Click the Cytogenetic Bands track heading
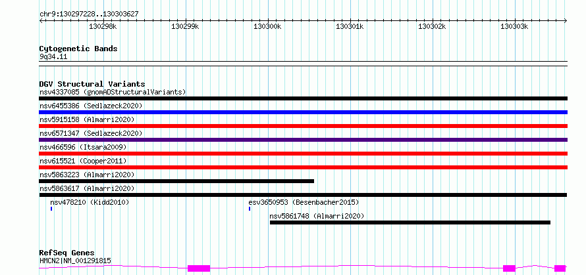Viewport: 586px width, 275px height. [x=78, y=49]
